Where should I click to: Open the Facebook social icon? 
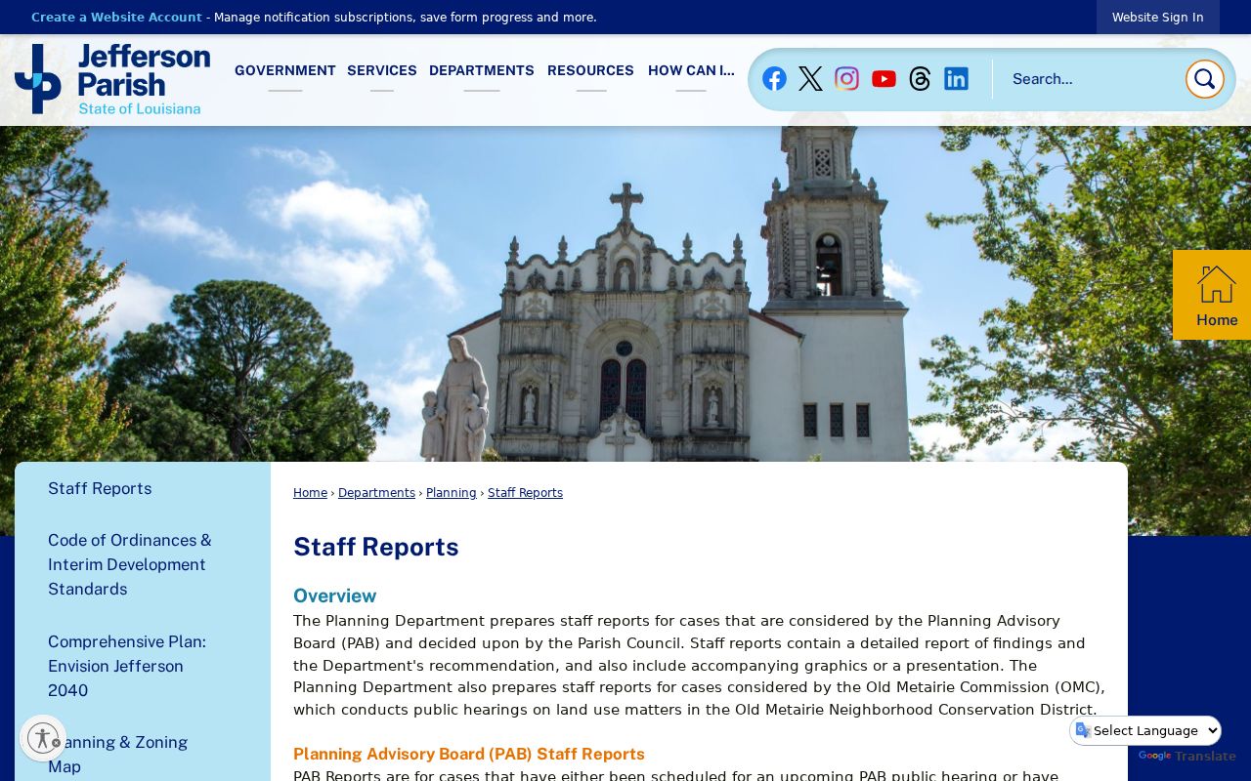[x=774, y=79]
